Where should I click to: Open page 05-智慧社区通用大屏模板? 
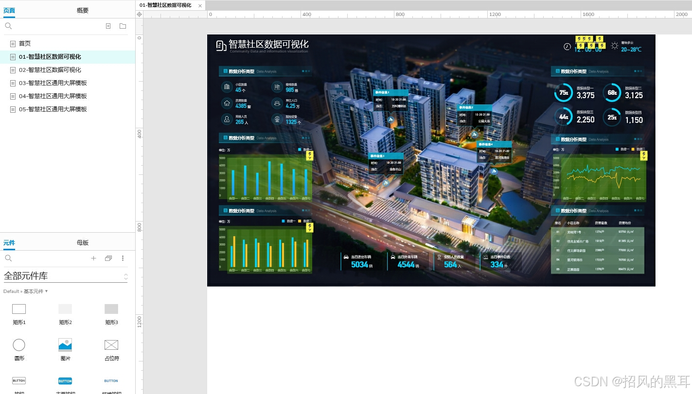click(x=53, y=109)
